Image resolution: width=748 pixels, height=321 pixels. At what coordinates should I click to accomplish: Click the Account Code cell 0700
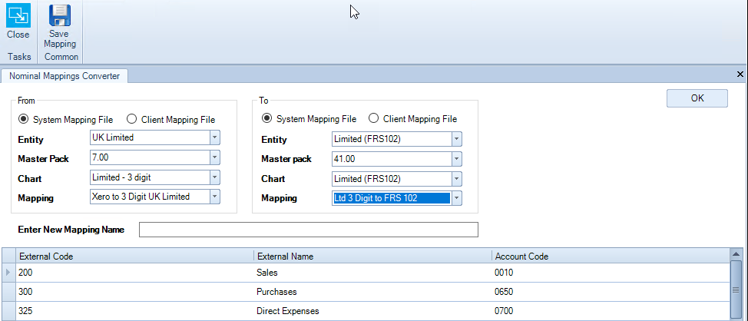click(x=611, y=311)
